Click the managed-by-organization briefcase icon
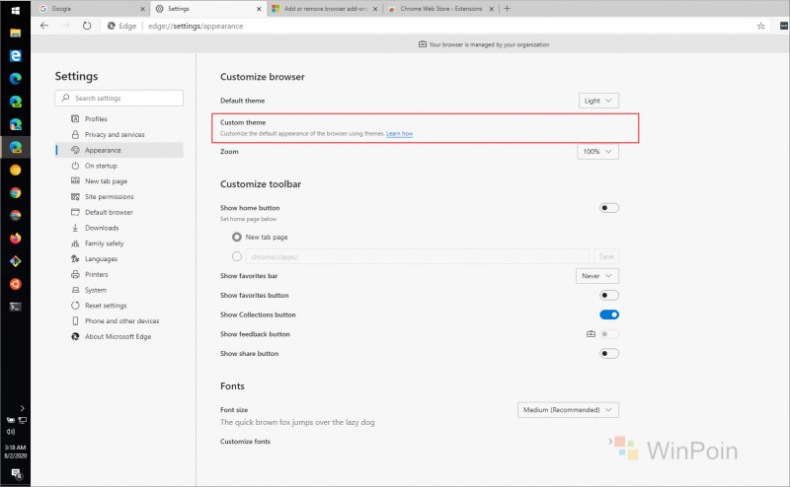This screenshot has height=487, width=790. click(x=423, y=44)
